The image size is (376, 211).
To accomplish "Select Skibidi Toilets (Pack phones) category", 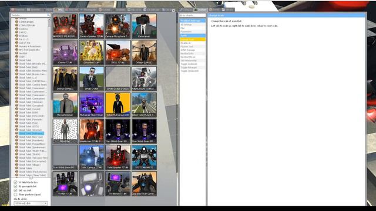I will [33, 172].
